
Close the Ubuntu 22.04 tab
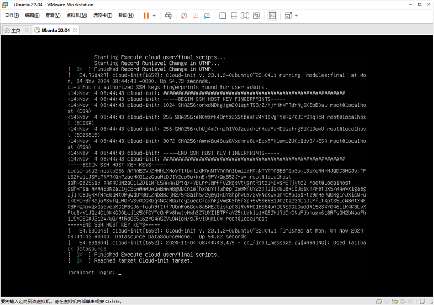(x=75, y=30)
